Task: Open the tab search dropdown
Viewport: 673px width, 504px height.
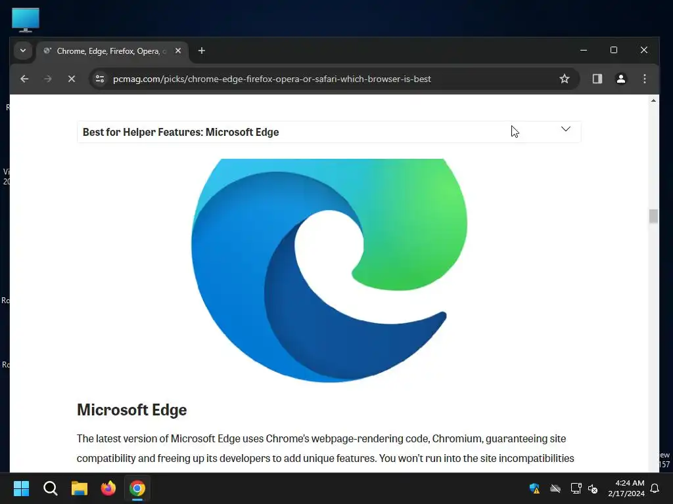Action: click(23, 51)
